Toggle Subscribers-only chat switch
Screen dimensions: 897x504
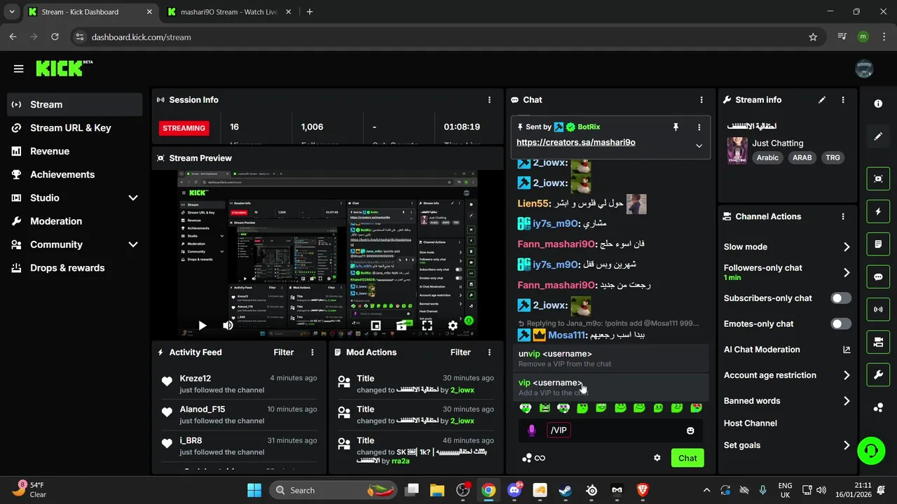click(841, 298)
